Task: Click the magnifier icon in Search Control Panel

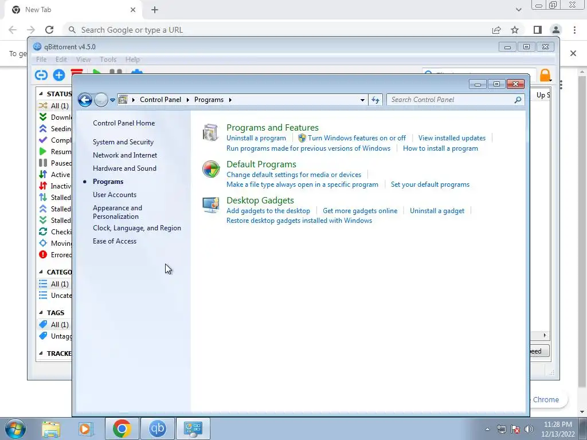Action: tap(518, 100)
